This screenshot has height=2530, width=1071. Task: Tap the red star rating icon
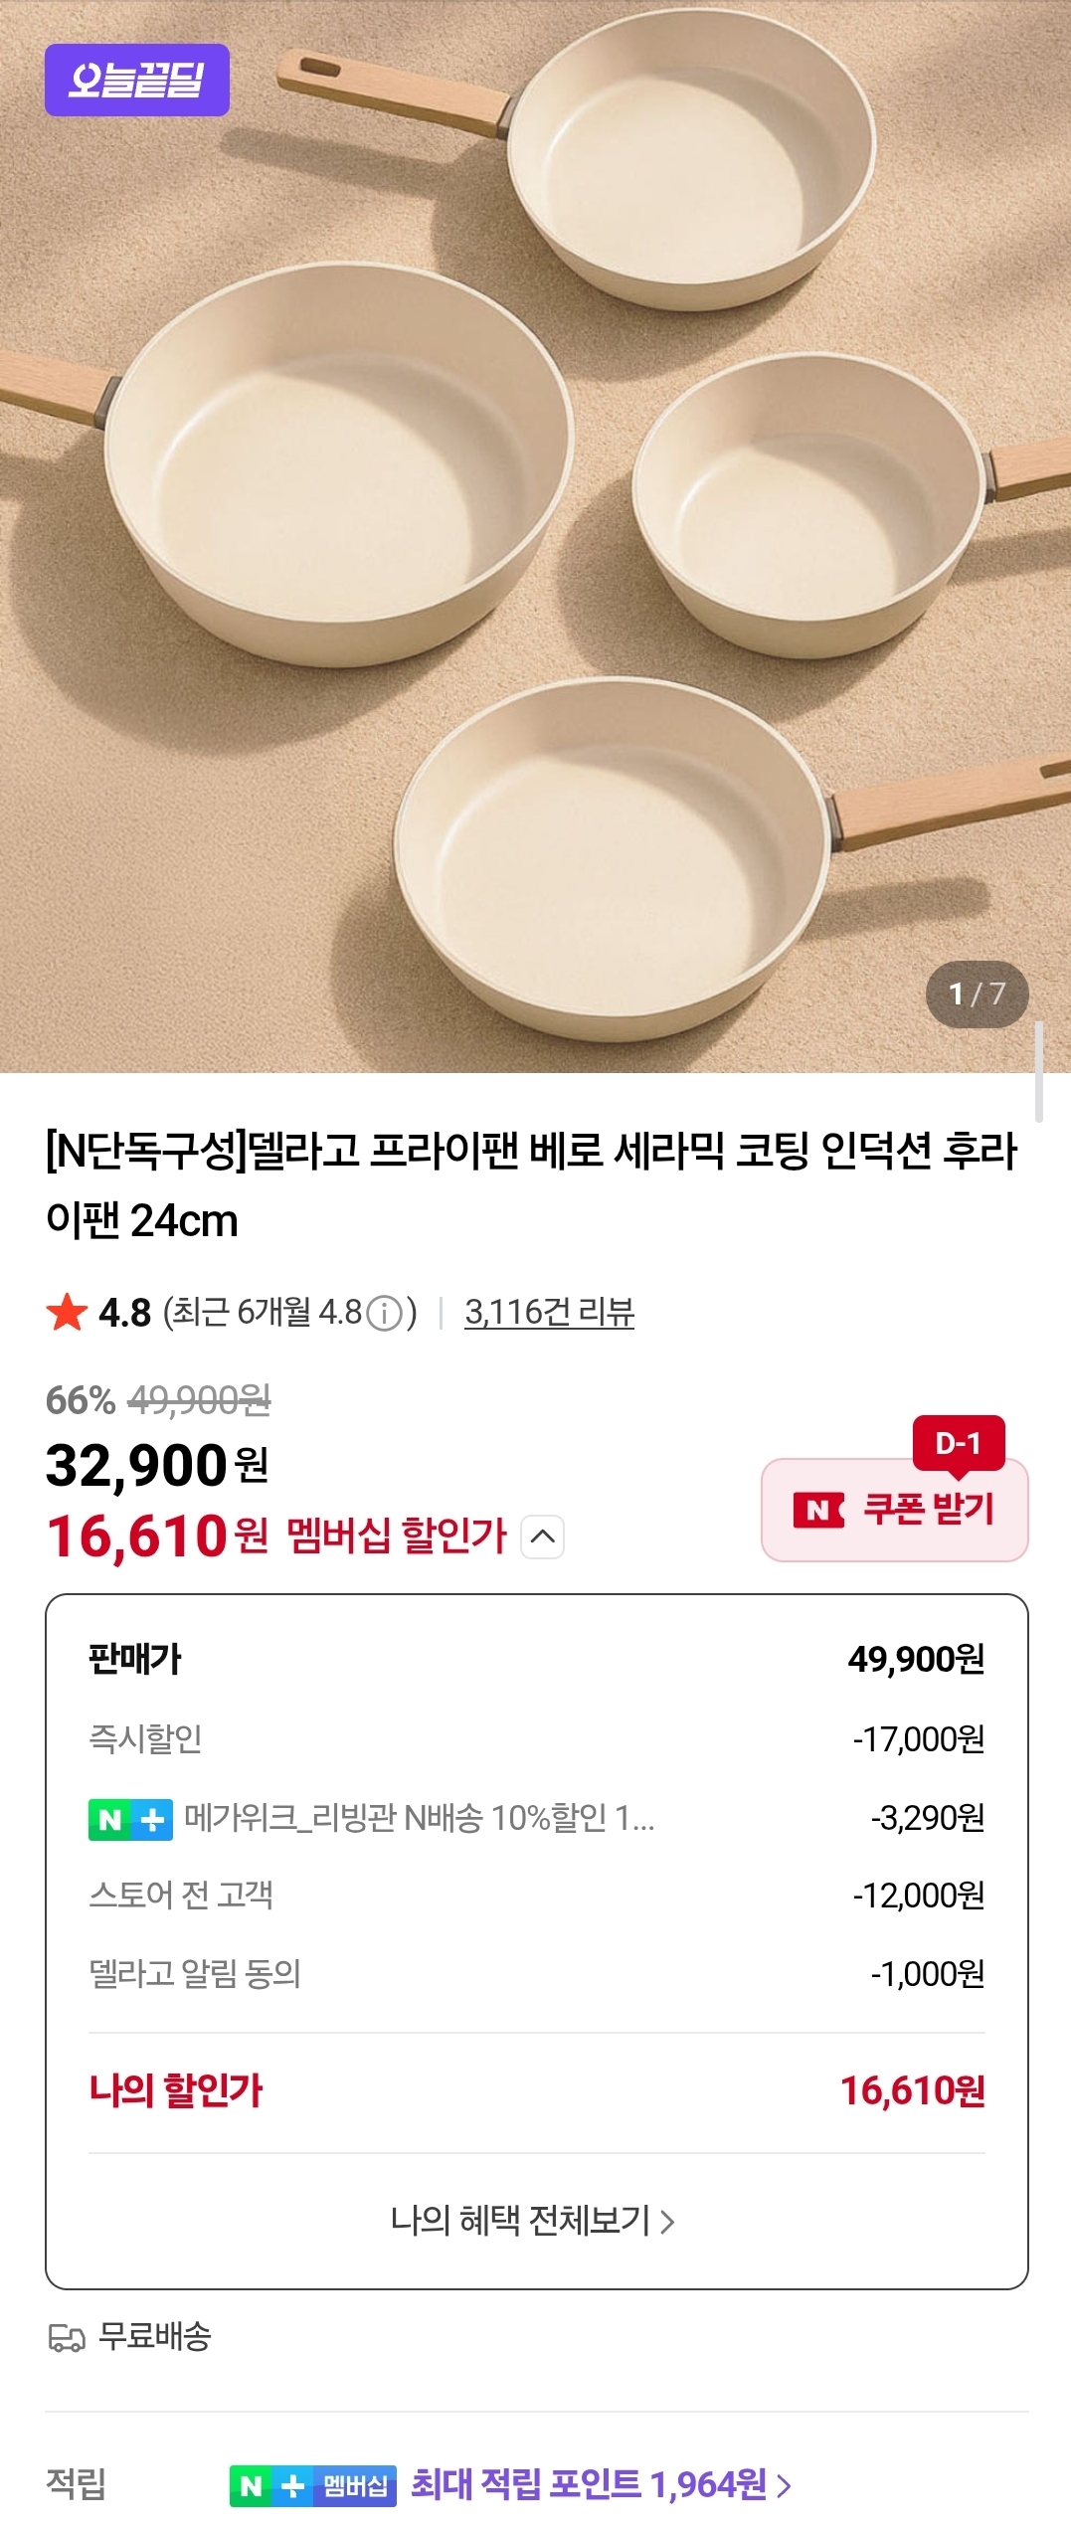(x=68, y=1312)
